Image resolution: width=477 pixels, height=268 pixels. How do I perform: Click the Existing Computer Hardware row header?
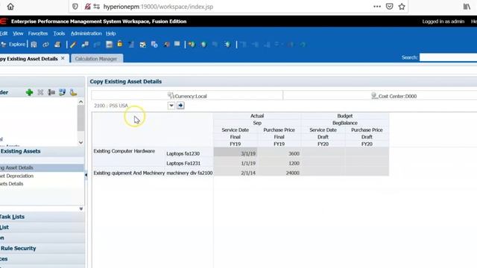click(124, 151)
